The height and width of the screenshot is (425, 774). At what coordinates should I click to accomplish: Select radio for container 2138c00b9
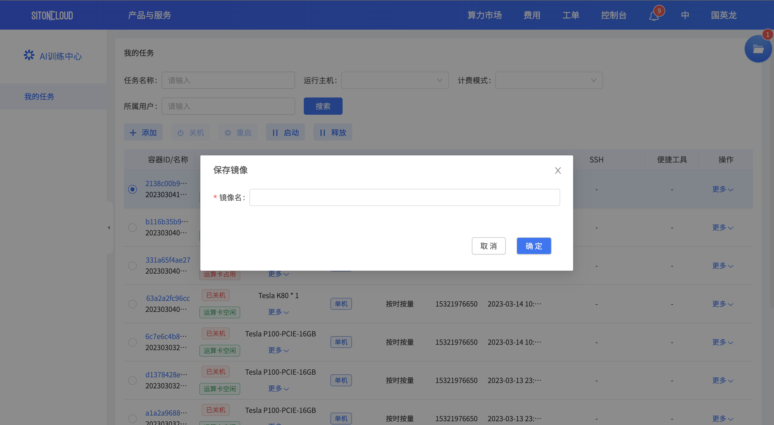(132, 189)
